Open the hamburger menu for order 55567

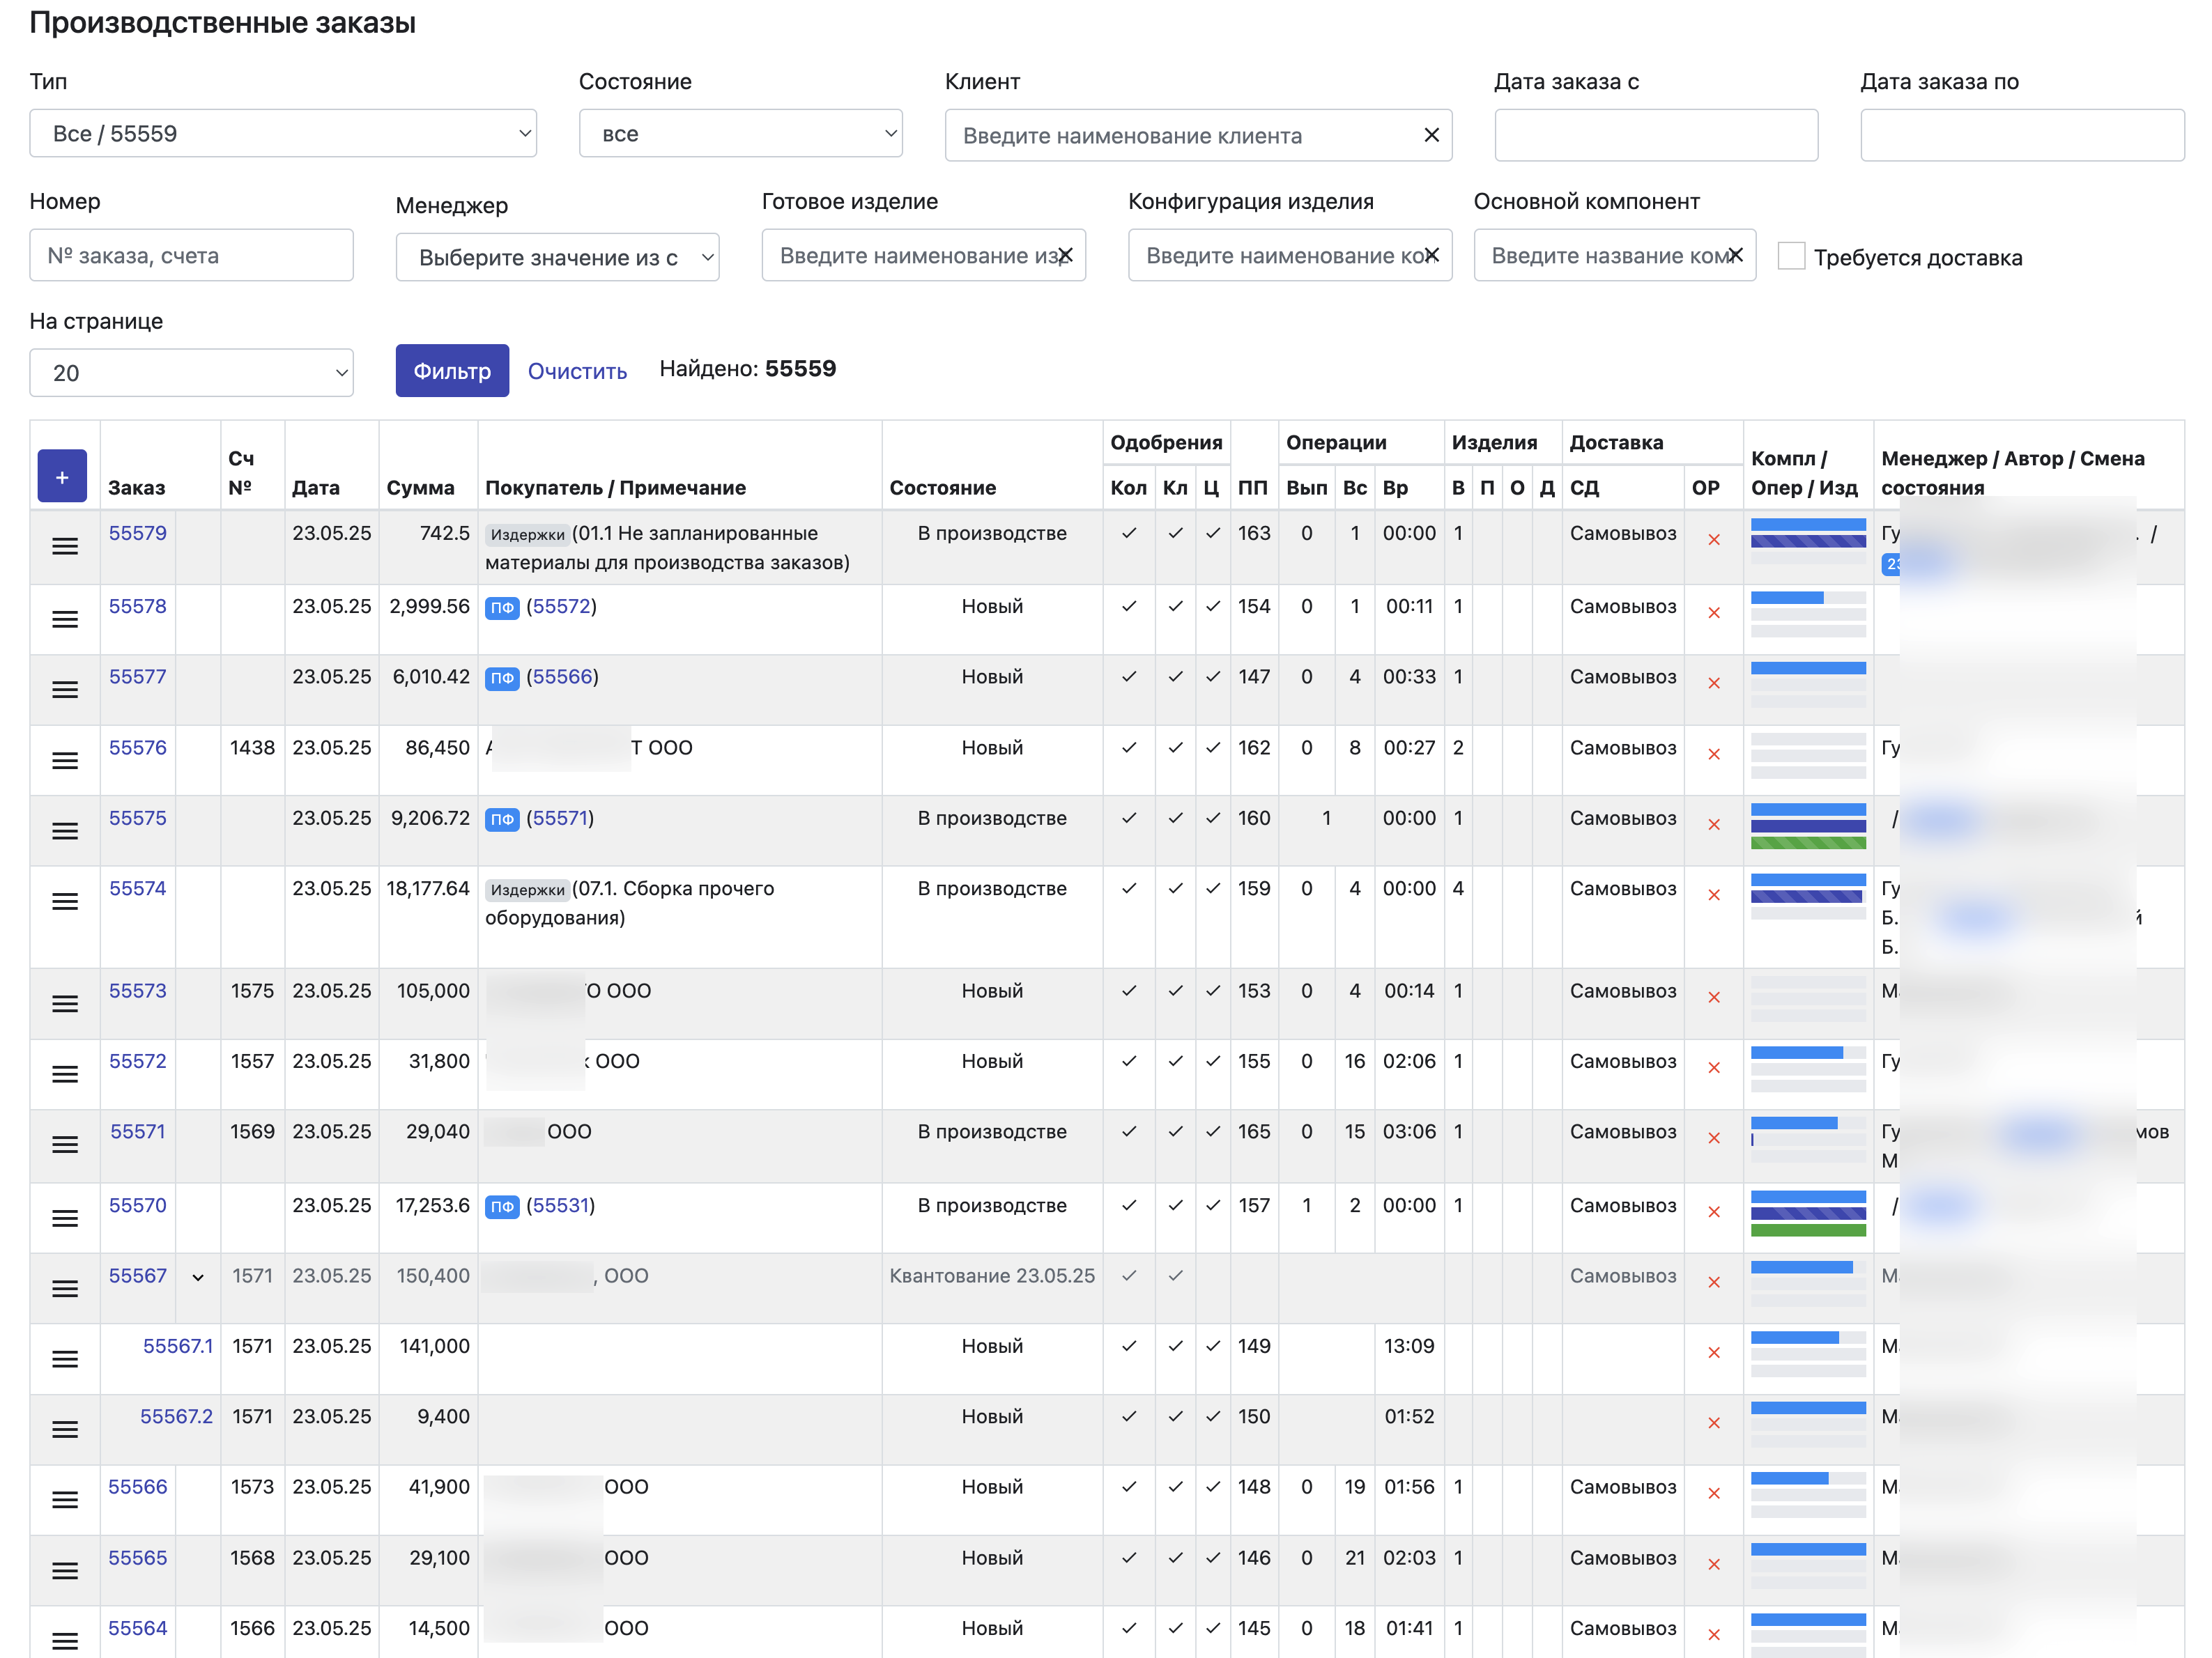point(65,1288)
